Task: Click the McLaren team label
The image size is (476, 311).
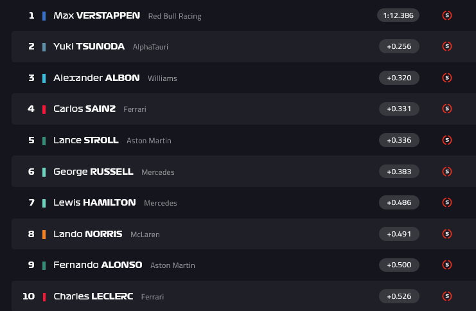Action: click(x=145, y=235)
